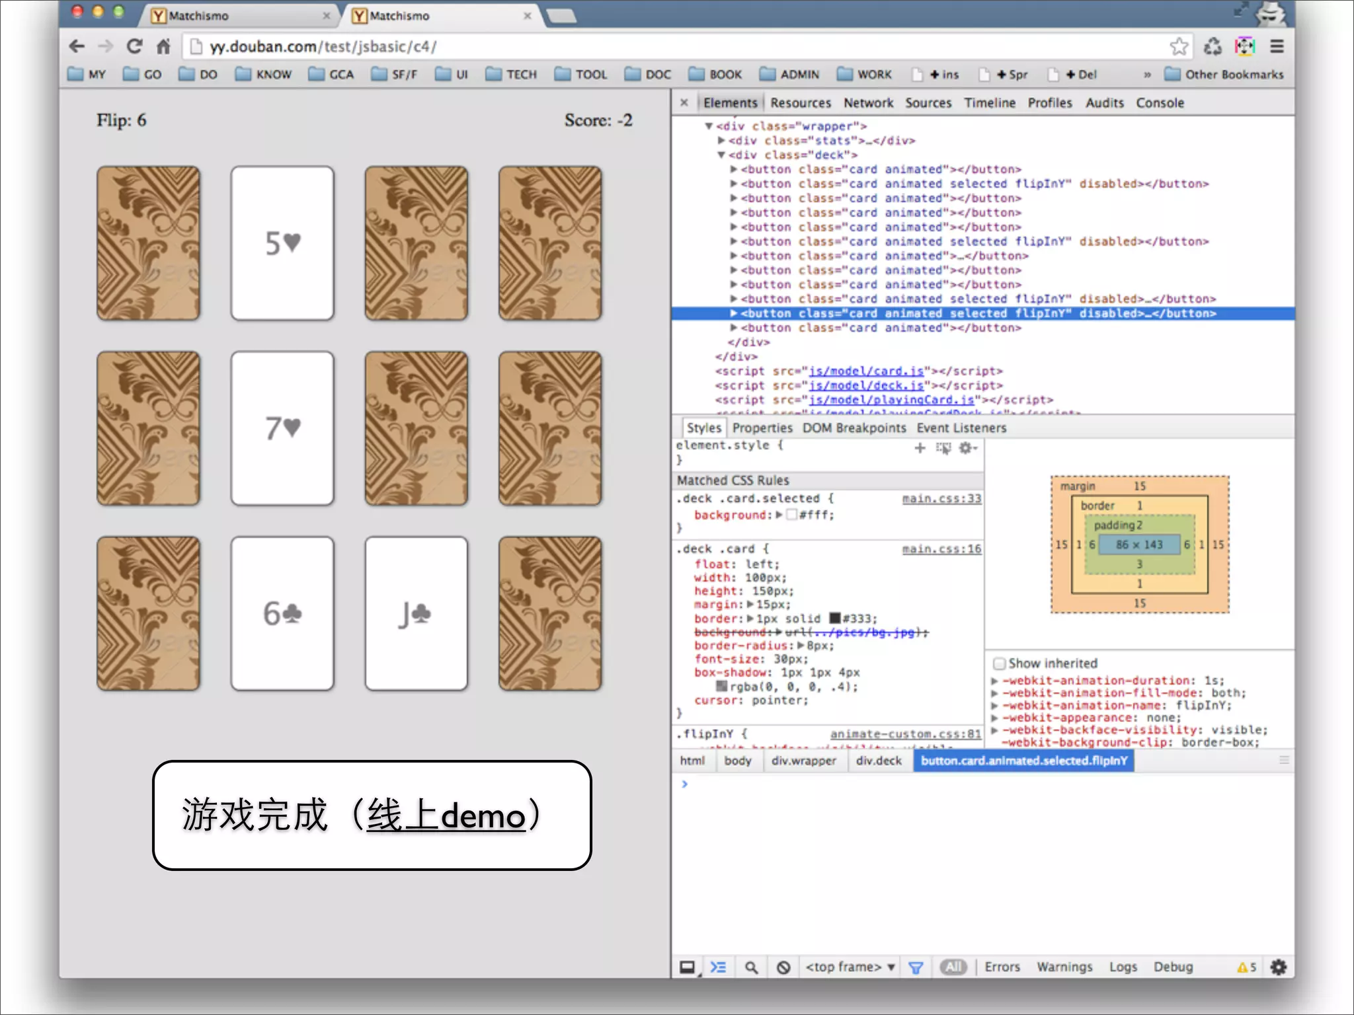This screenshot has height=1015, width=1354.
Task: Open the top frame dropdown
Action: pos(850,967)
